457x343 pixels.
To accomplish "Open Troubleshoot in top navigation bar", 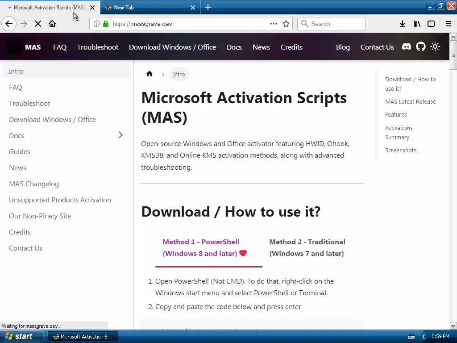I will [98, 47].
